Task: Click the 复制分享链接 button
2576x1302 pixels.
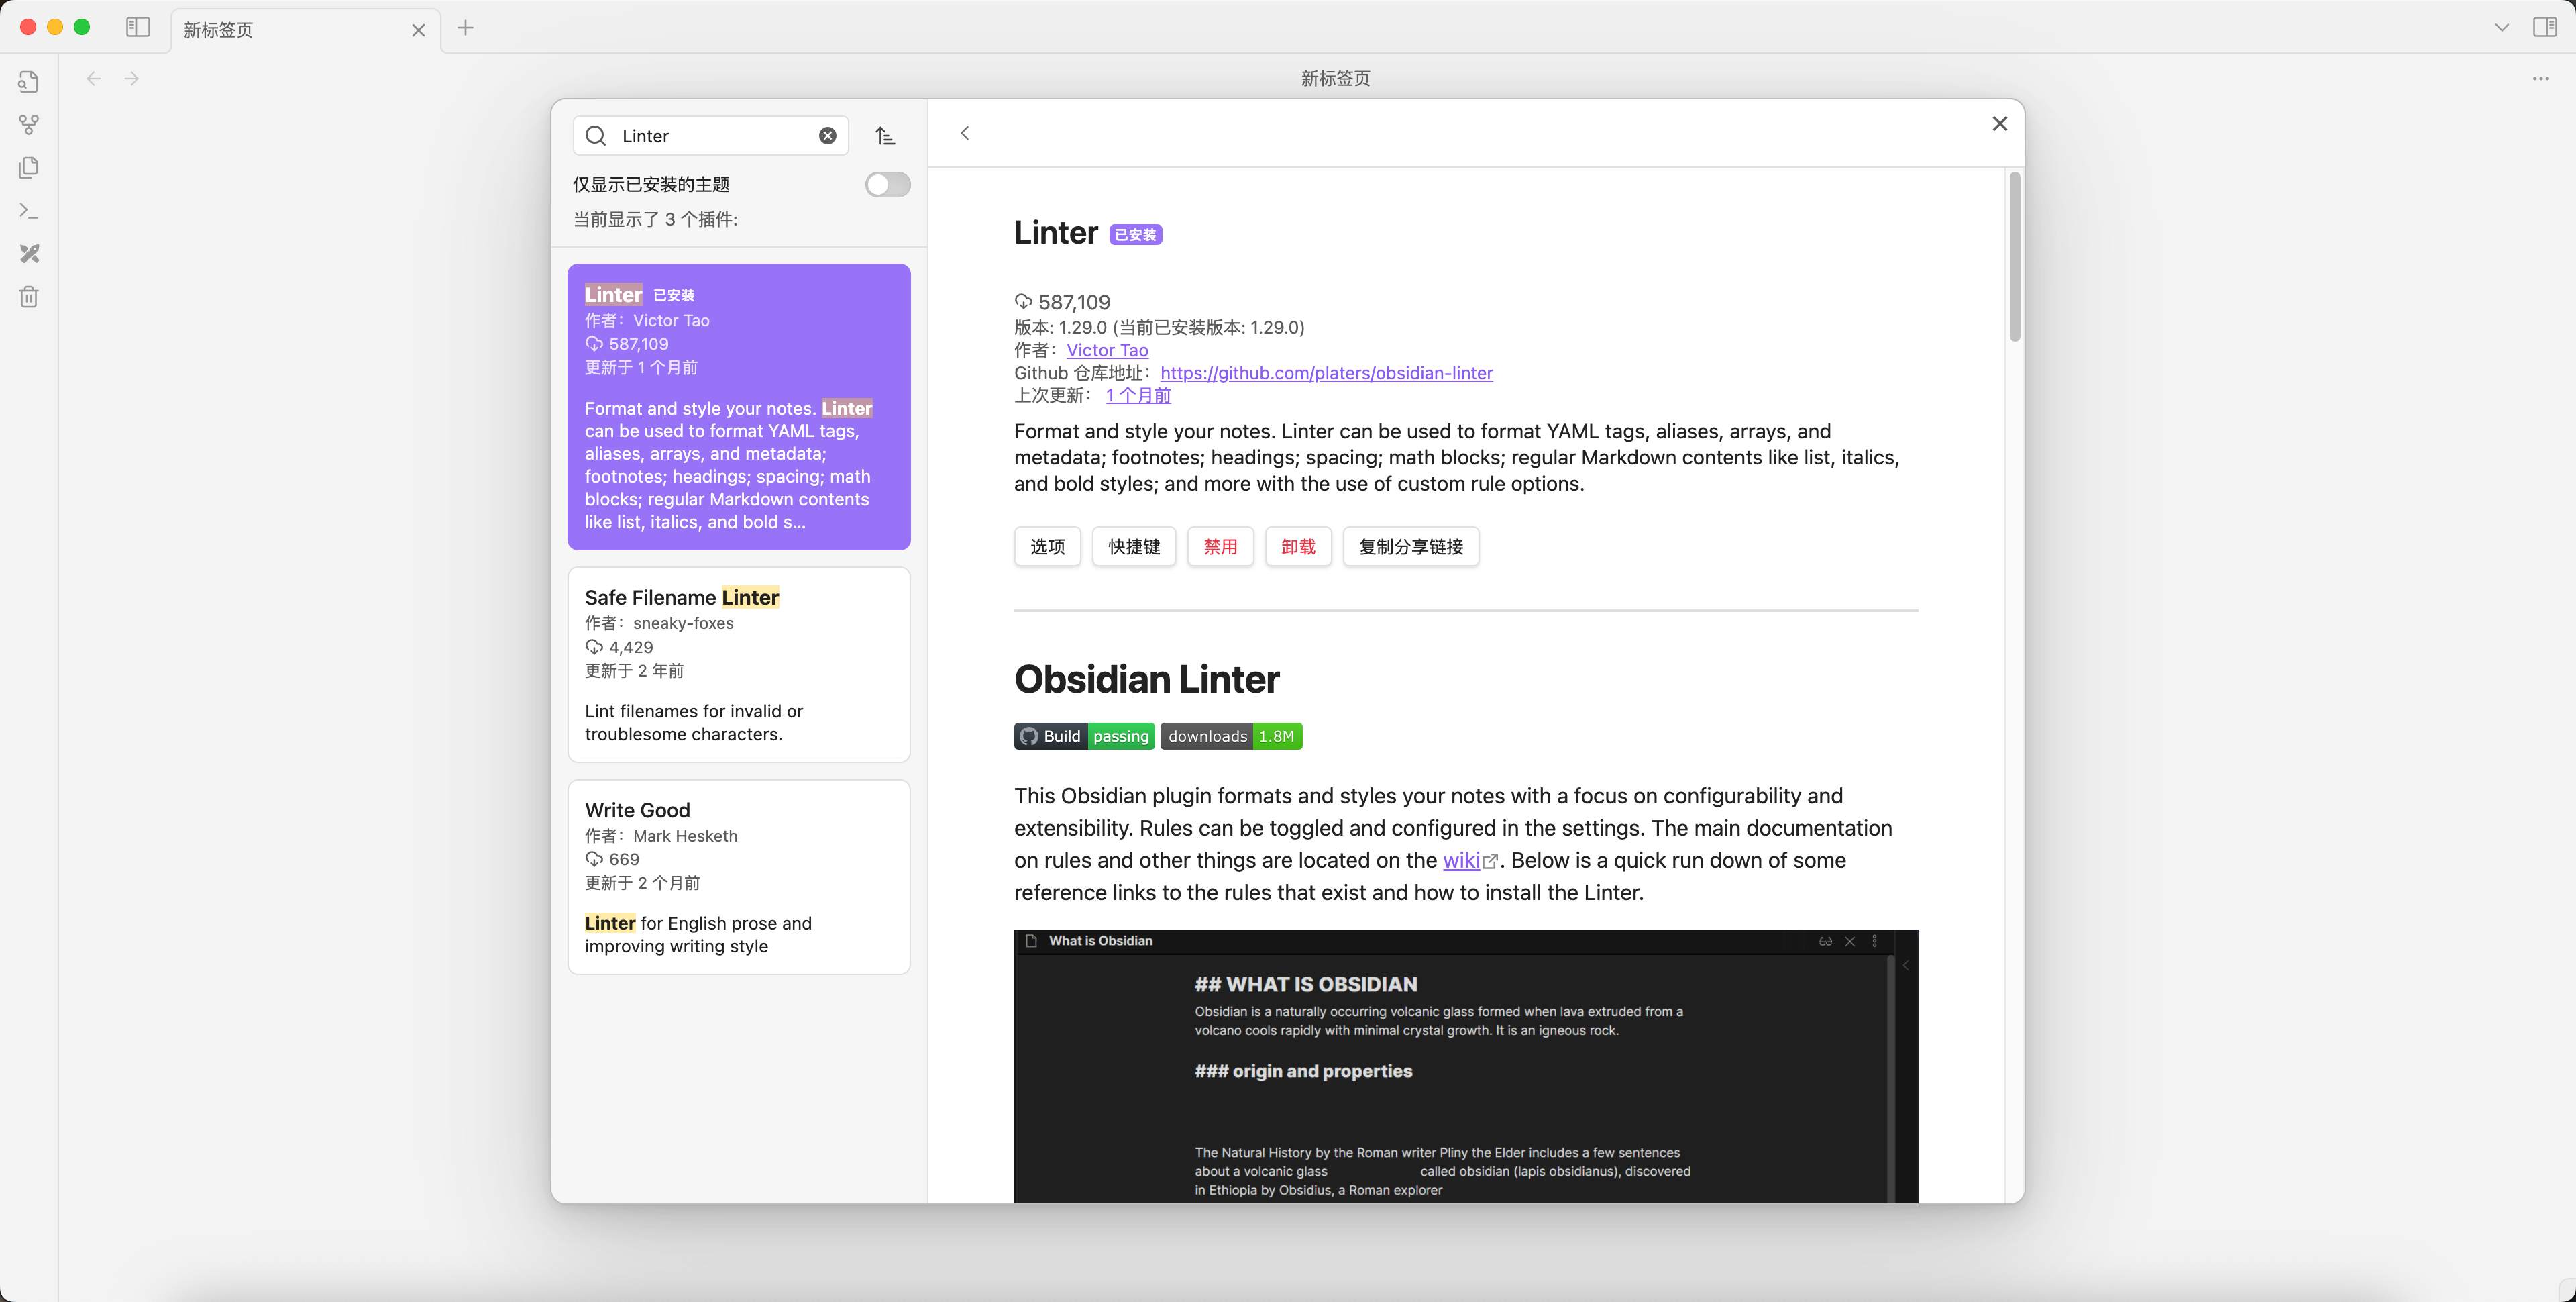Action: 1410,546
